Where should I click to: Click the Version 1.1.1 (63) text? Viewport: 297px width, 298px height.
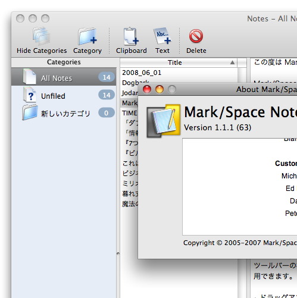click(217, 127)
